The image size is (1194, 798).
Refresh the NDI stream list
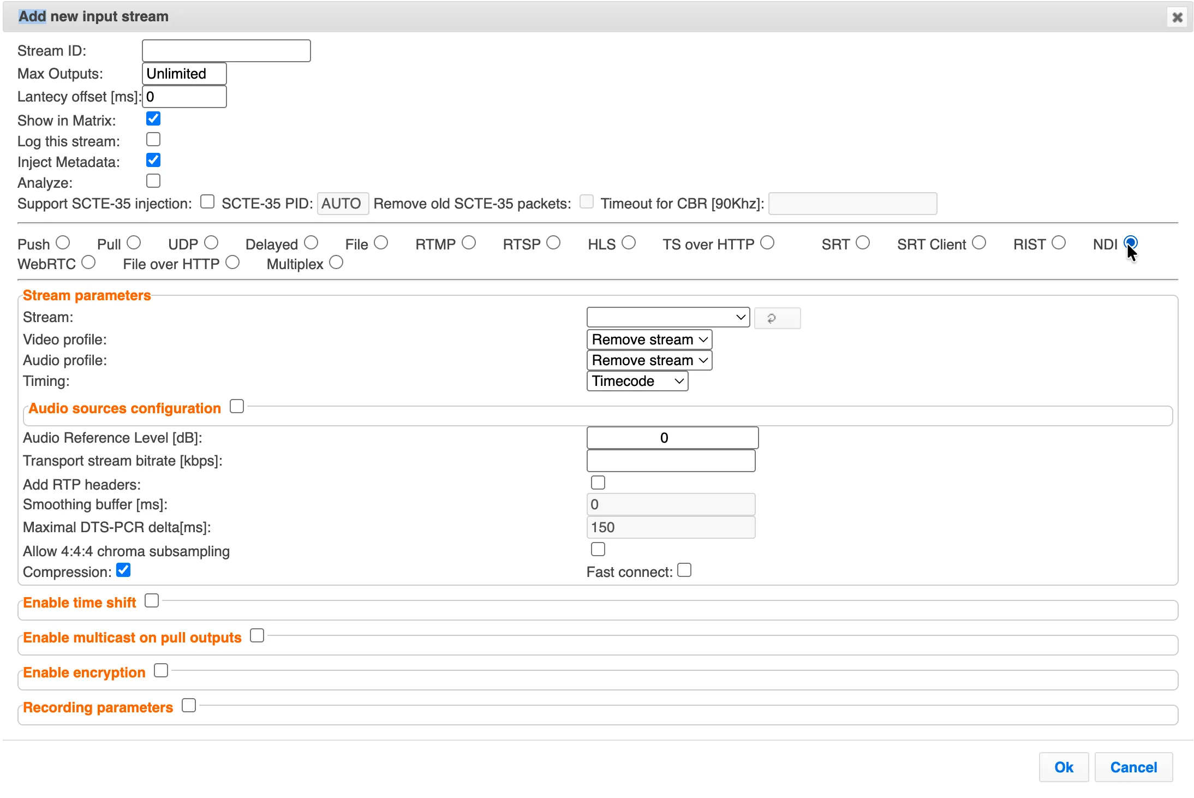point(777,318)
